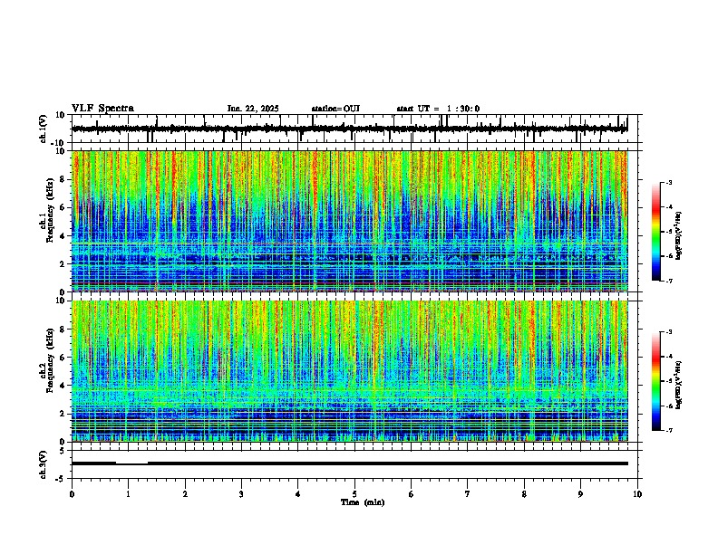The width and height of the screenshot is (718, 554).
Task: Click the '5' tick on ch.3 voltage axis
Action: click(x=63, y=451)
